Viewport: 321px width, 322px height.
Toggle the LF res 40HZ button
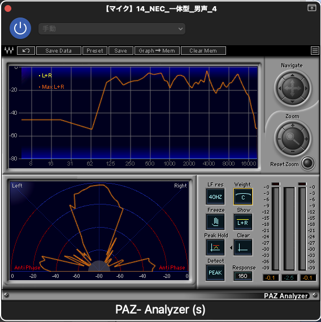point(215,197)
